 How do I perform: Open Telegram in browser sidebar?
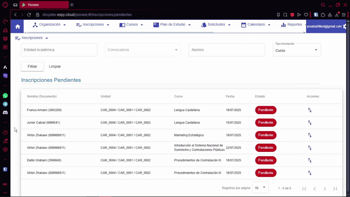pyautogui.click(x=5, y=104)
